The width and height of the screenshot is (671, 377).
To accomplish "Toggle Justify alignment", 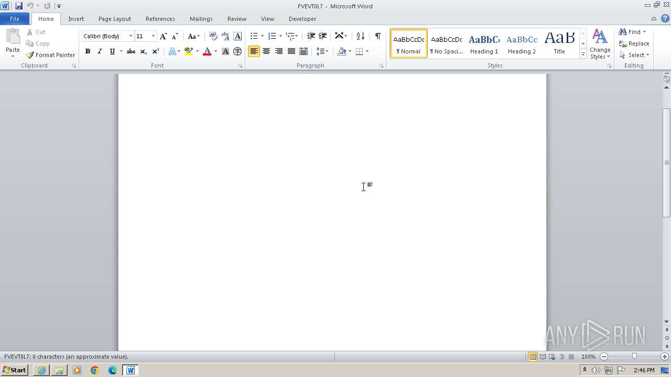I will point(291,51).
